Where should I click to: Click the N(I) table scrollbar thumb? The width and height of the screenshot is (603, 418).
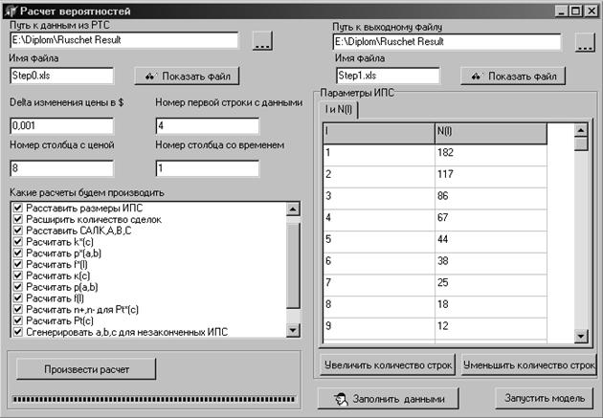581,144
